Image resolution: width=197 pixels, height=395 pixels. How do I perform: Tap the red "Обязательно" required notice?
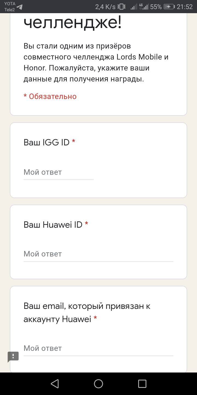click(50, 97)
